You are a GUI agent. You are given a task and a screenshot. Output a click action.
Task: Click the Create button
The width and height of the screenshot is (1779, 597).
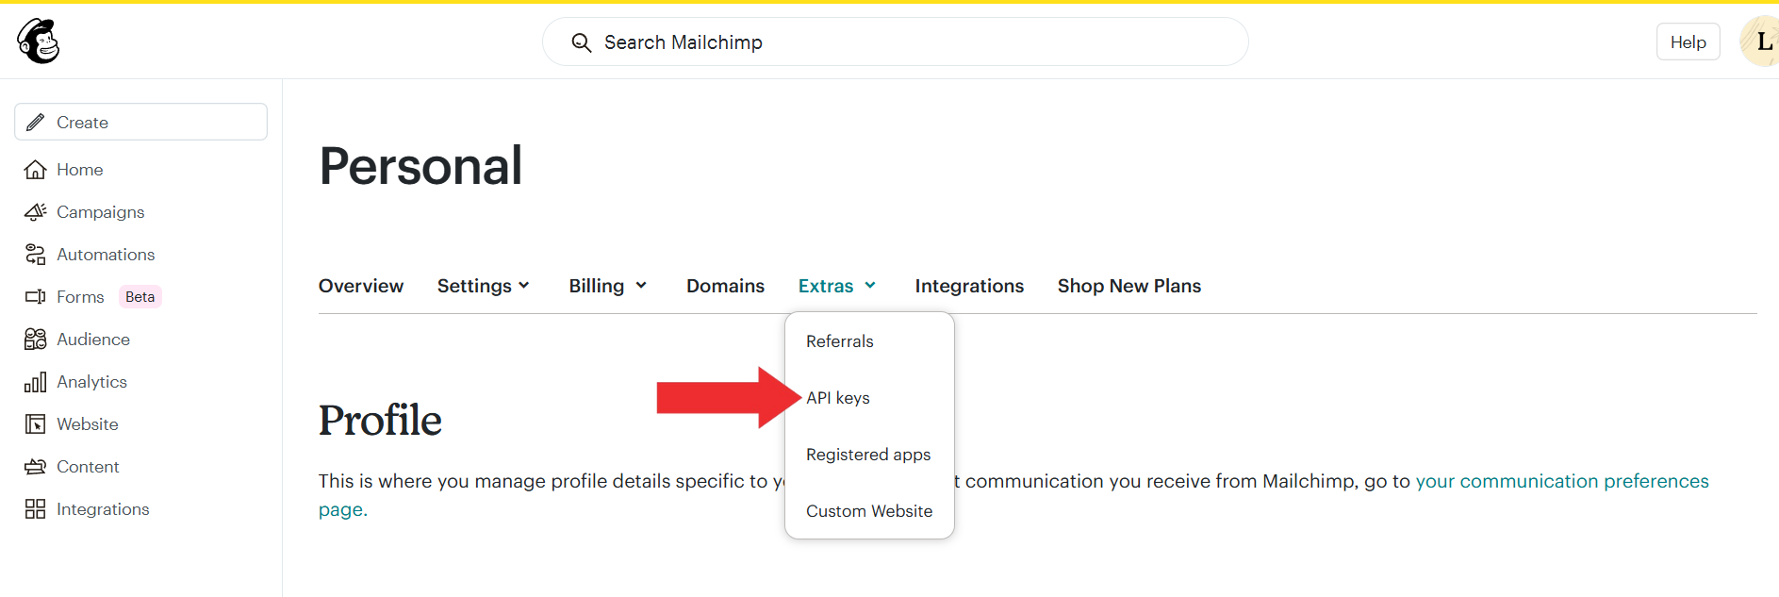pyautogui.click(x=141, y=122)
